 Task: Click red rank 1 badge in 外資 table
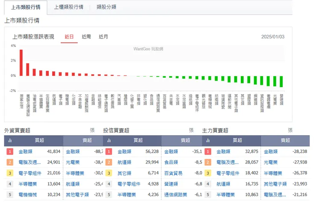tap(10, 152)
